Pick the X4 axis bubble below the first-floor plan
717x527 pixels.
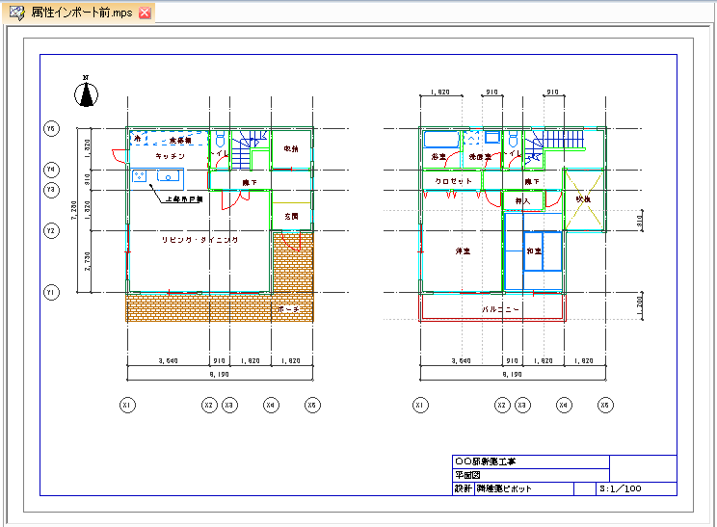tap(271, 405)
